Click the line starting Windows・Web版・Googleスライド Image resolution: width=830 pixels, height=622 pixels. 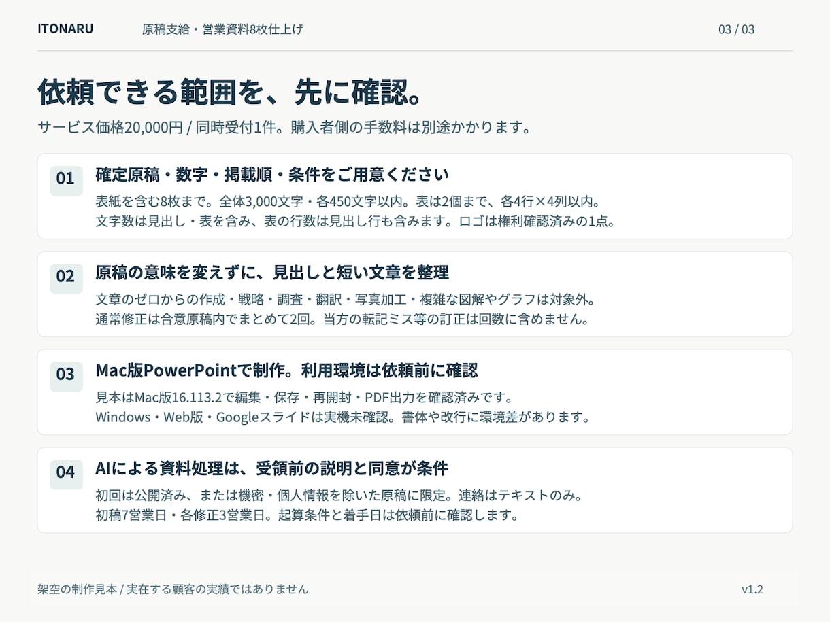(342, 417)
